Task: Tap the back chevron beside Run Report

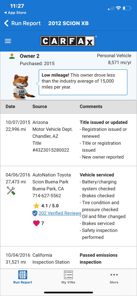Action: [x=6, y=23]
